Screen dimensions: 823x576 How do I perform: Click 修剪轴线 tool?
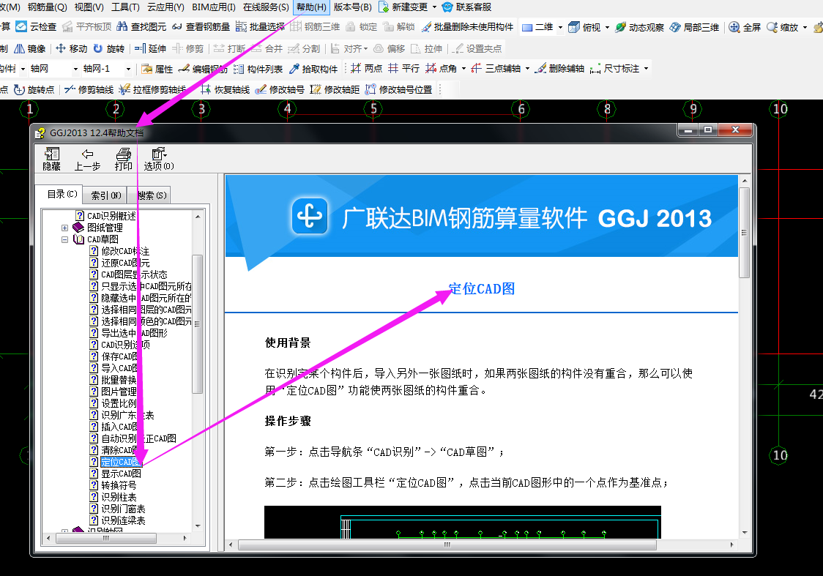[x=89, y=90]
